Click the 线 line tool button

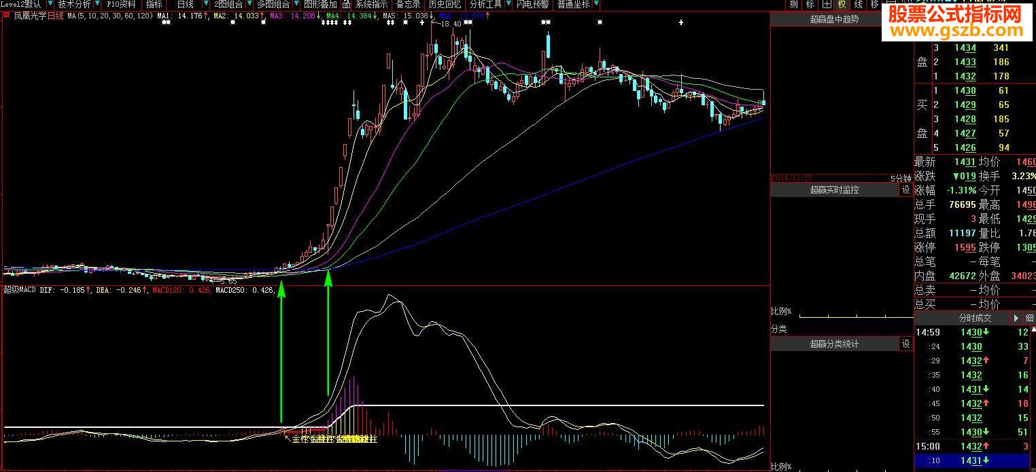pos(859,4)
